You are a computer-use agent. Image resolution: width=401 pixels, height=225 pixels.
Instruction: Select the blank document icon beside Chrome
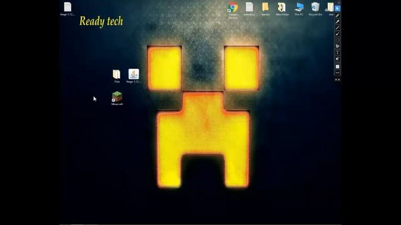[249, 9]
